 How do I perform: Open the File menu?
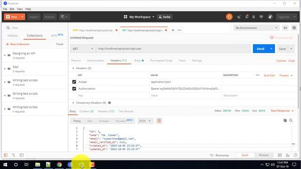5,9
